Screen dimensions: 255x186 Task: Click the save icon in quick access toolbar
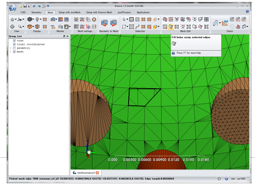pyautogui.click(x=25, y=6)
